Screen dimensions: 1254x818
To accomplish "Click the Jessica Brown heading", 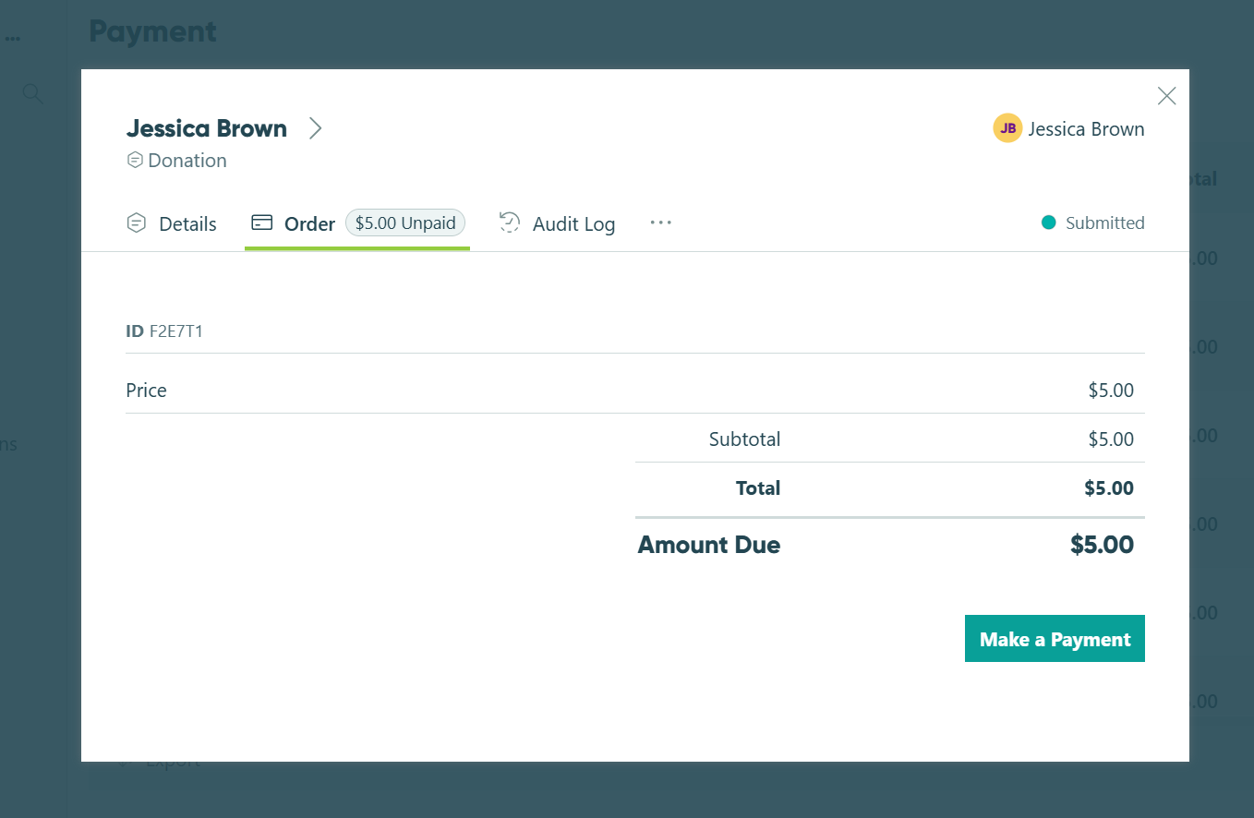I will pos(207,128).
